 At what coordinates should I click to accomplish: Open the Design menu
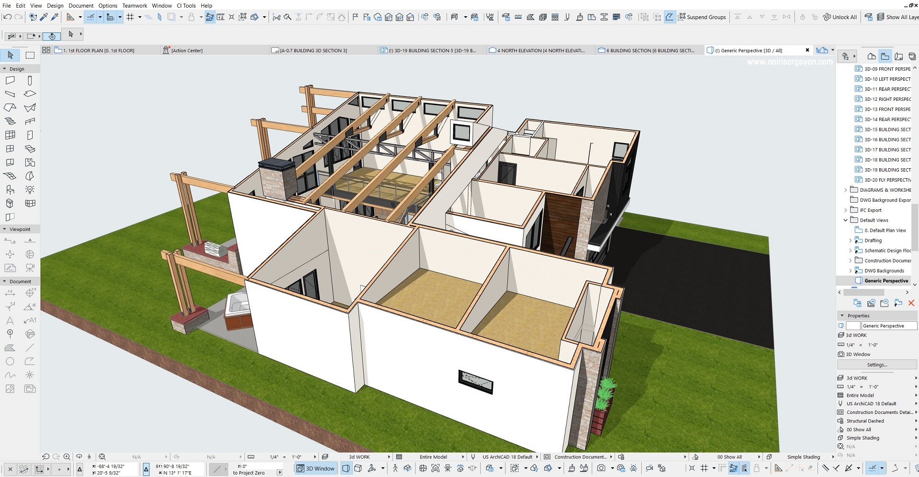click(x=55, y=6)
